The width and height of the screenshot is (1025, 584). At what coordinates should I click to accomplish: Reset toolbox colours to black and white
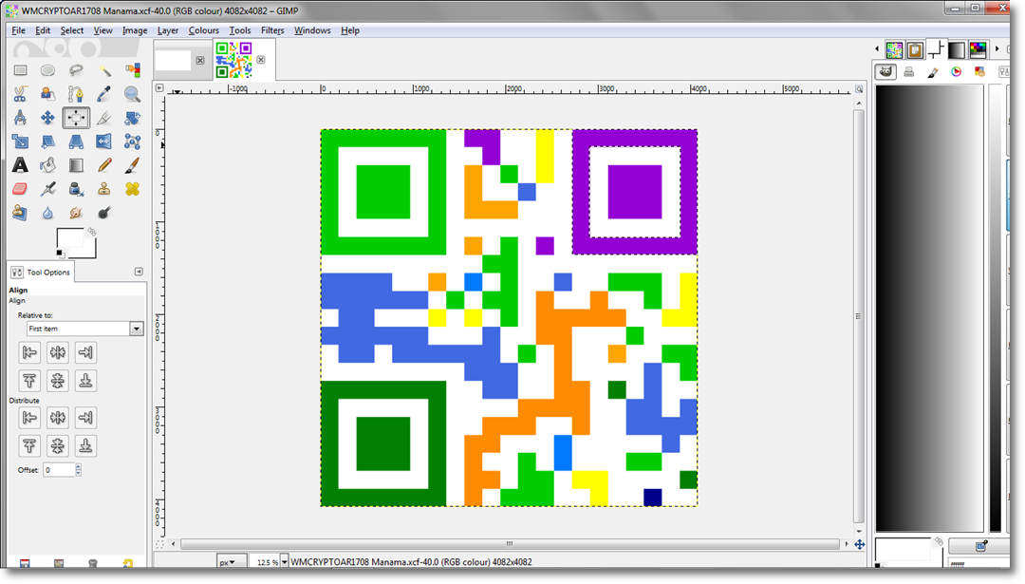[x=60, y=254]
